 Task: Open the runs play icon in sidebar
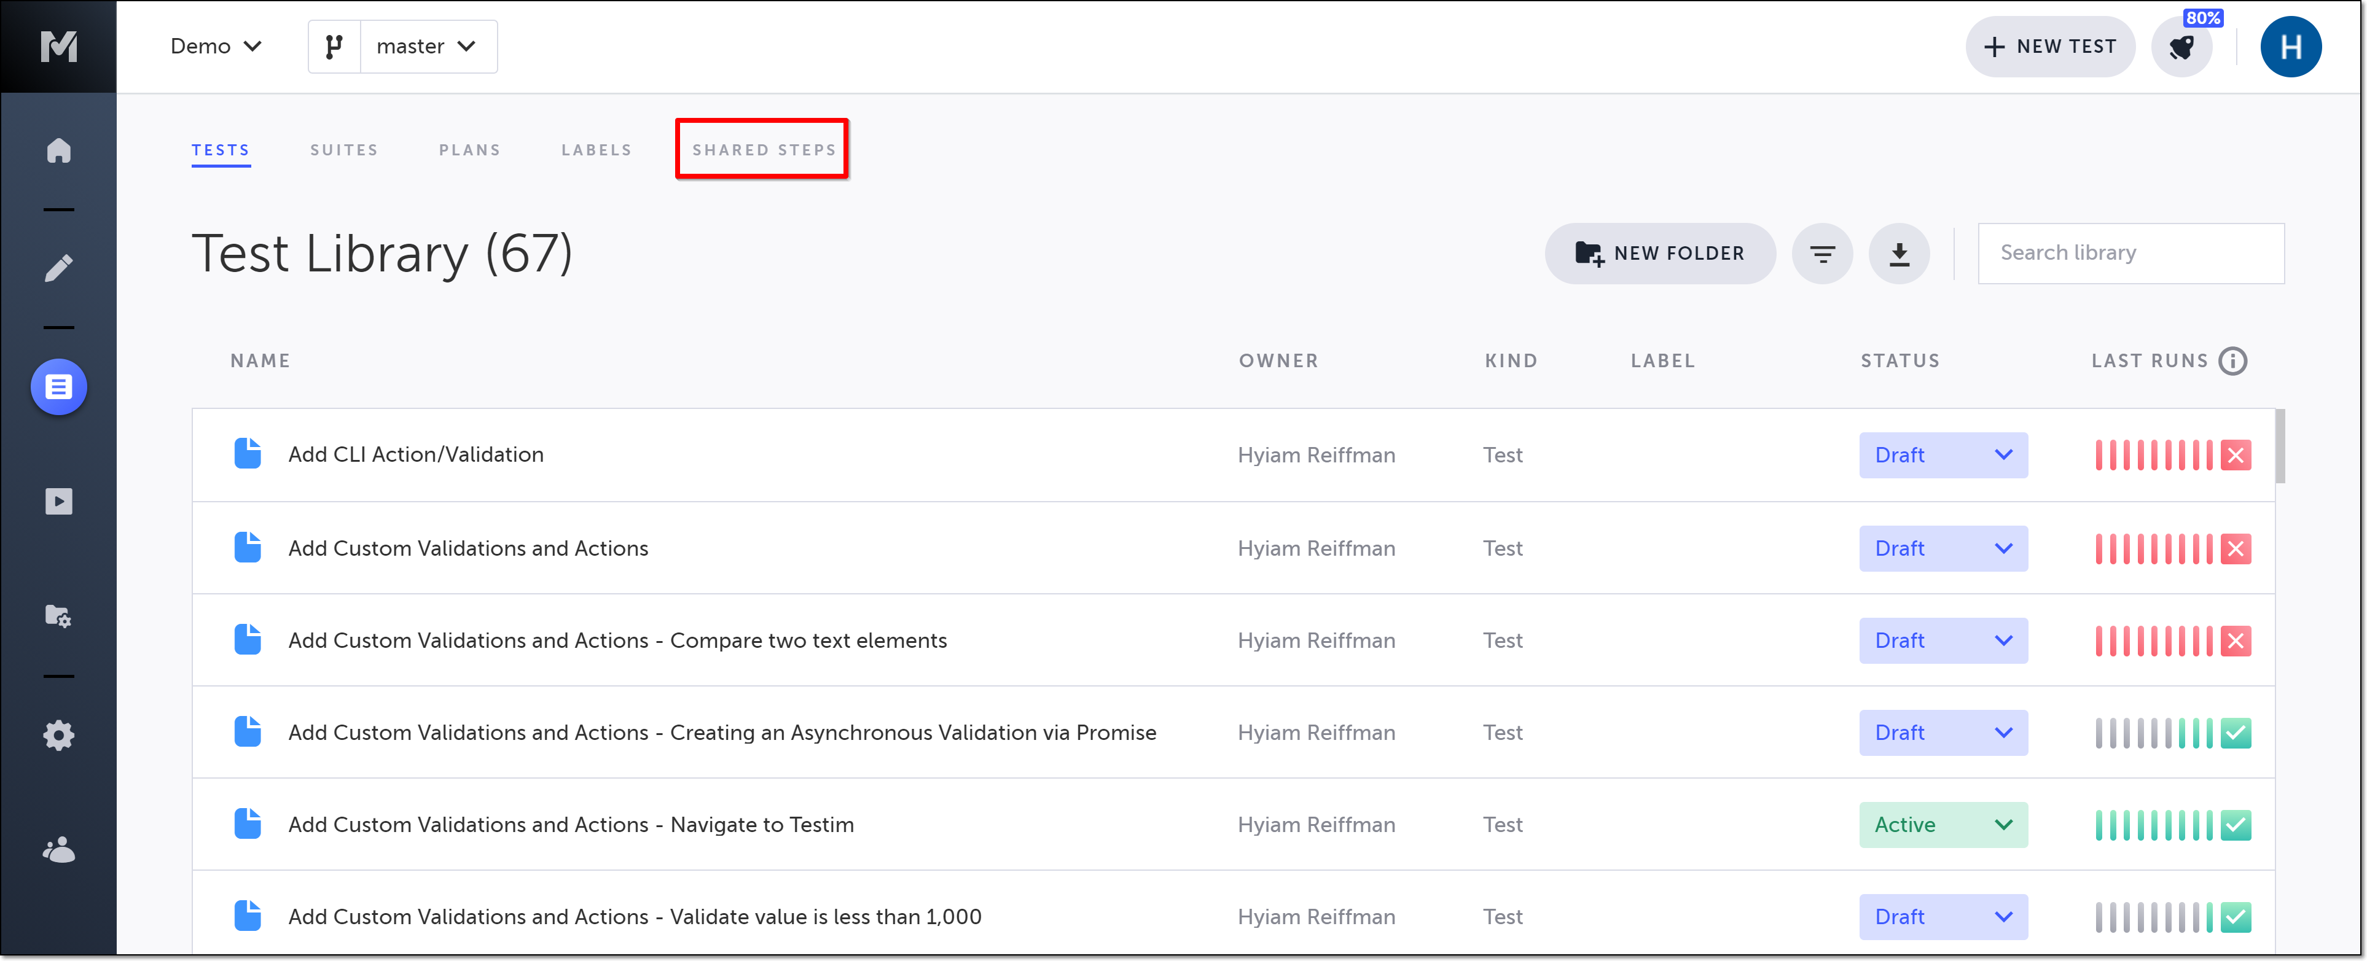click(59, 500)
